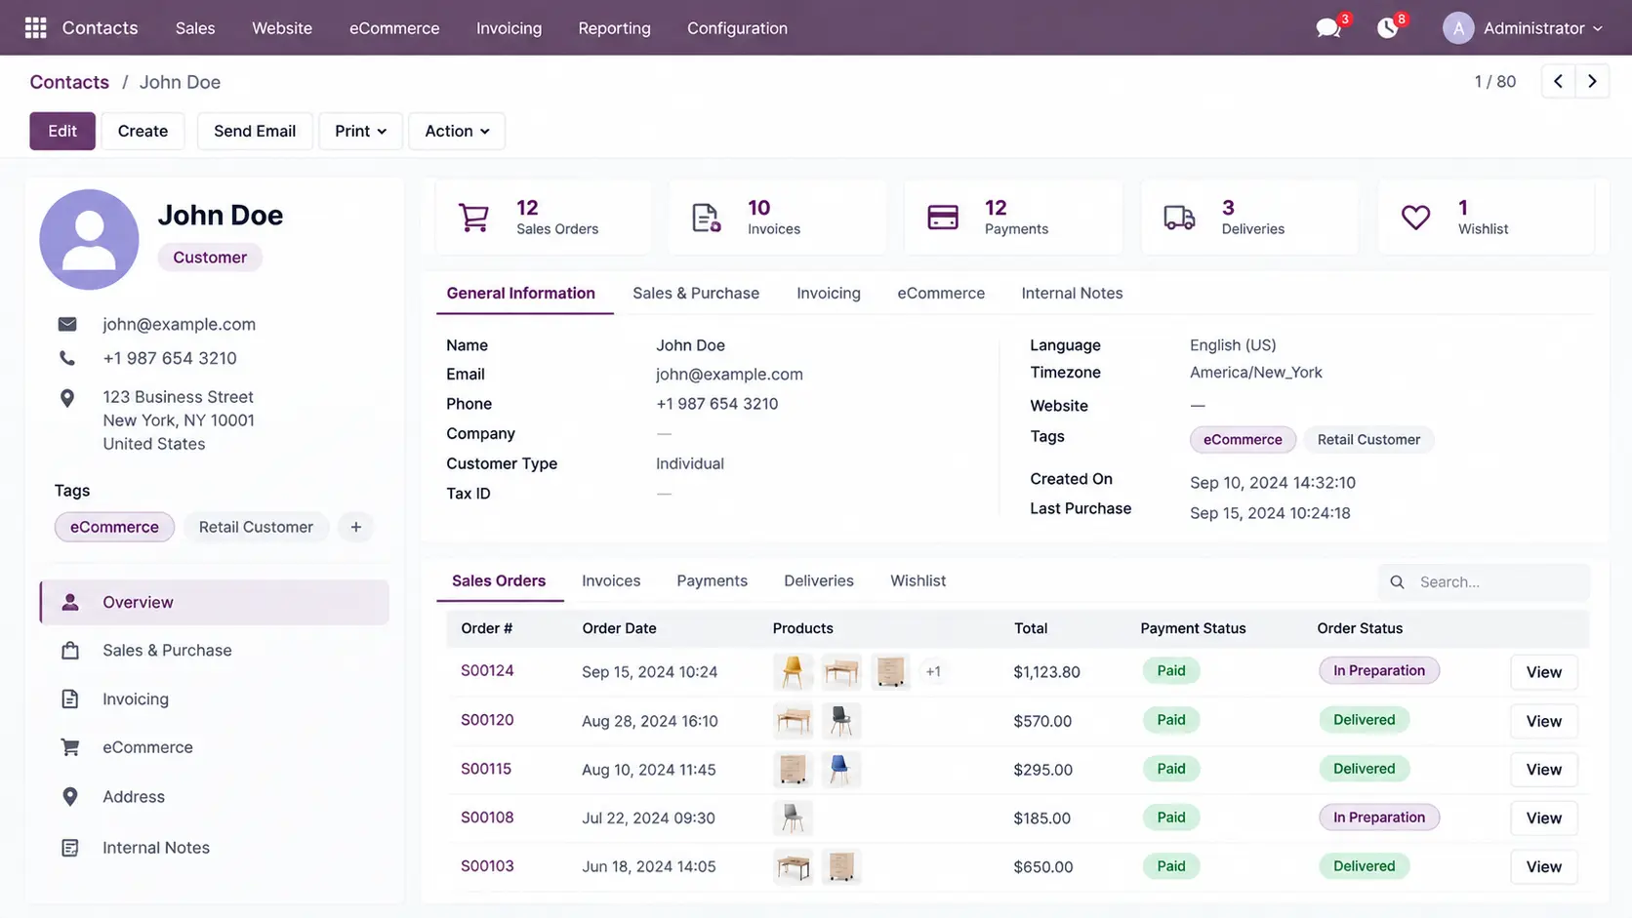Open the Invoicing item in left sidebar
Screen dimensions: 1632x918
tap(215, 699)
